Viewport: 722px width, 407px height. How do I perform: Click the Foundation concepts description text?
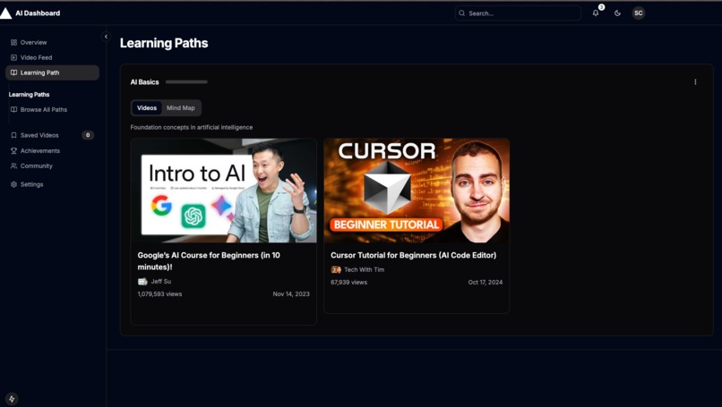pos(192,127)
